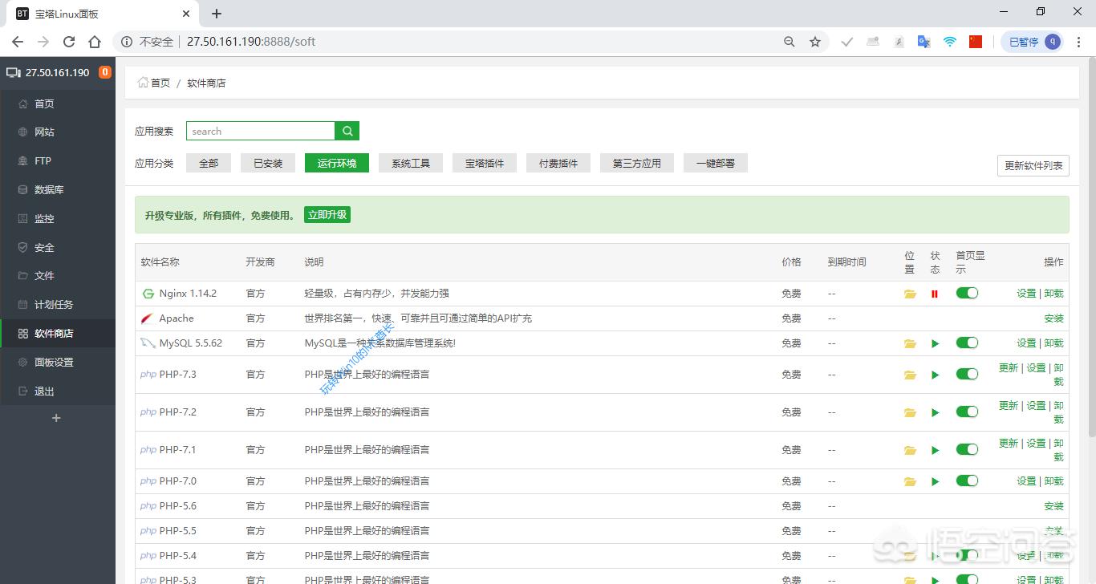Open 文件 in the sidebar
This screenshot has height=584, width=1096.
(x=58, y=276)
